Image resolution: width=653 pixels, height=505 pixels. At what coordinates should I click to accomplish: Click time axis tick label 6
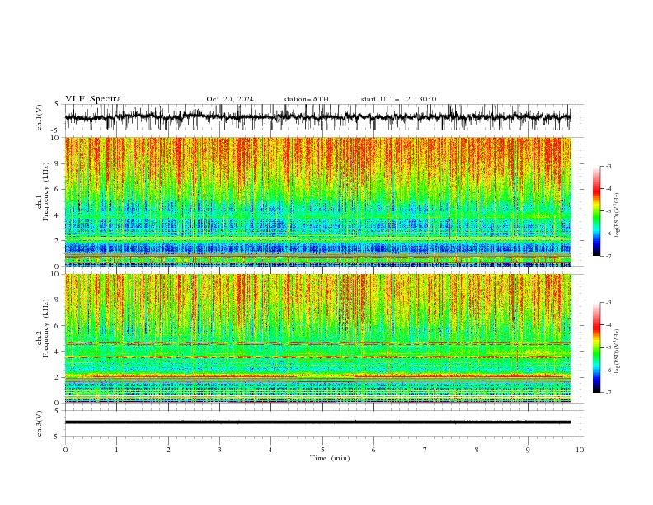pyautogui.click(x=373, y=450)
